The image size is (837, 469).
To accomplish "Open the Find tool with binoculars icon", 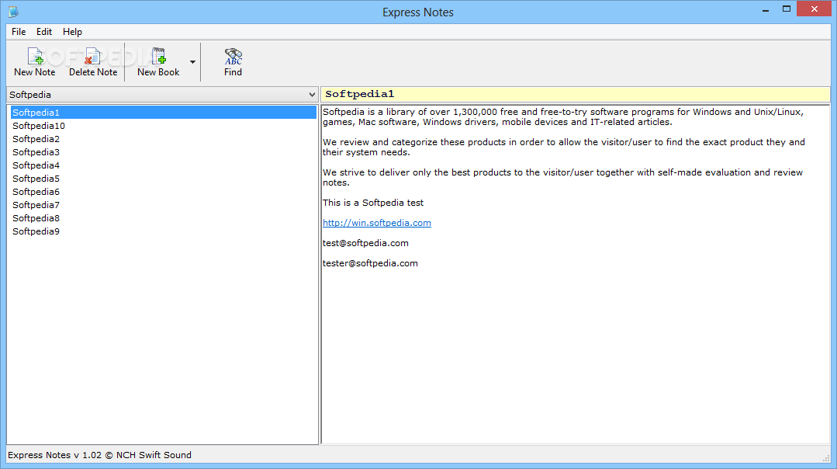I will click(x=233, y=62).
